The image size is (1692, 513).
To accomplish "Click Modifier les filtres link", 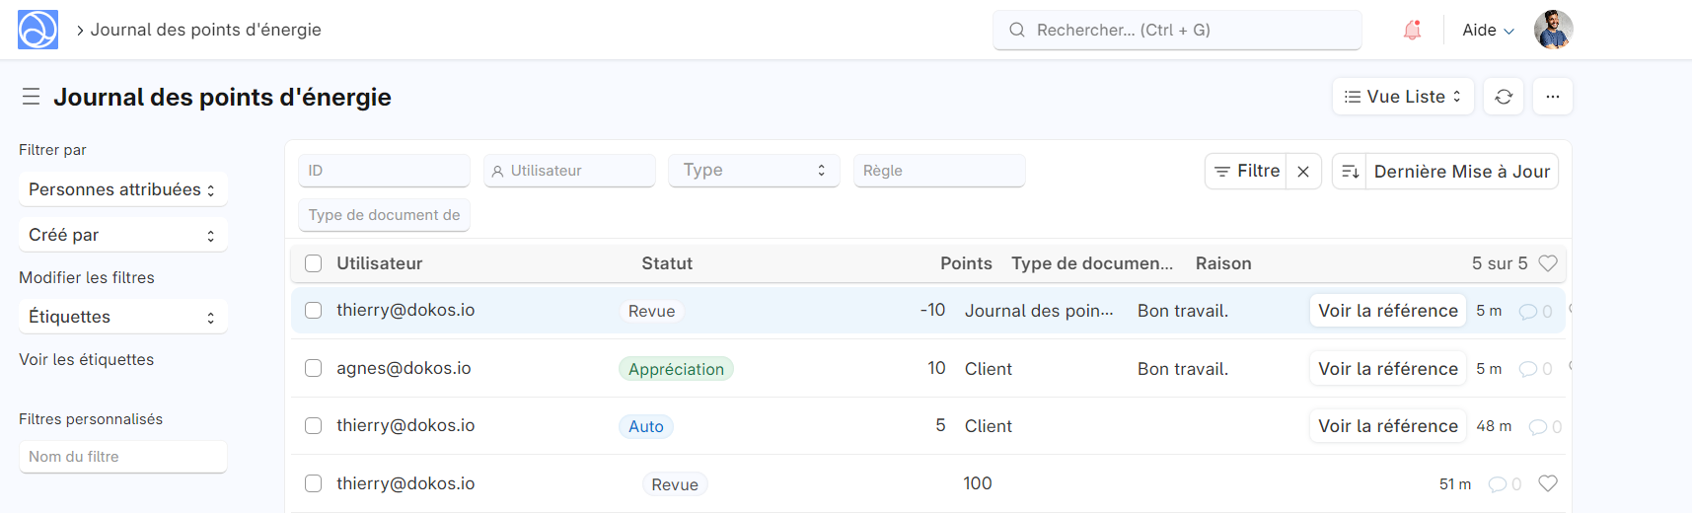I will pyautogui.click(x=87, y=278).
